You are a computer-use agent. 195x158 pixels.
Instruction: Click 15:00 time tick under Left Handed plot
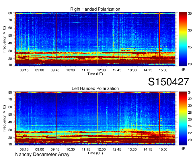[163, 149]
